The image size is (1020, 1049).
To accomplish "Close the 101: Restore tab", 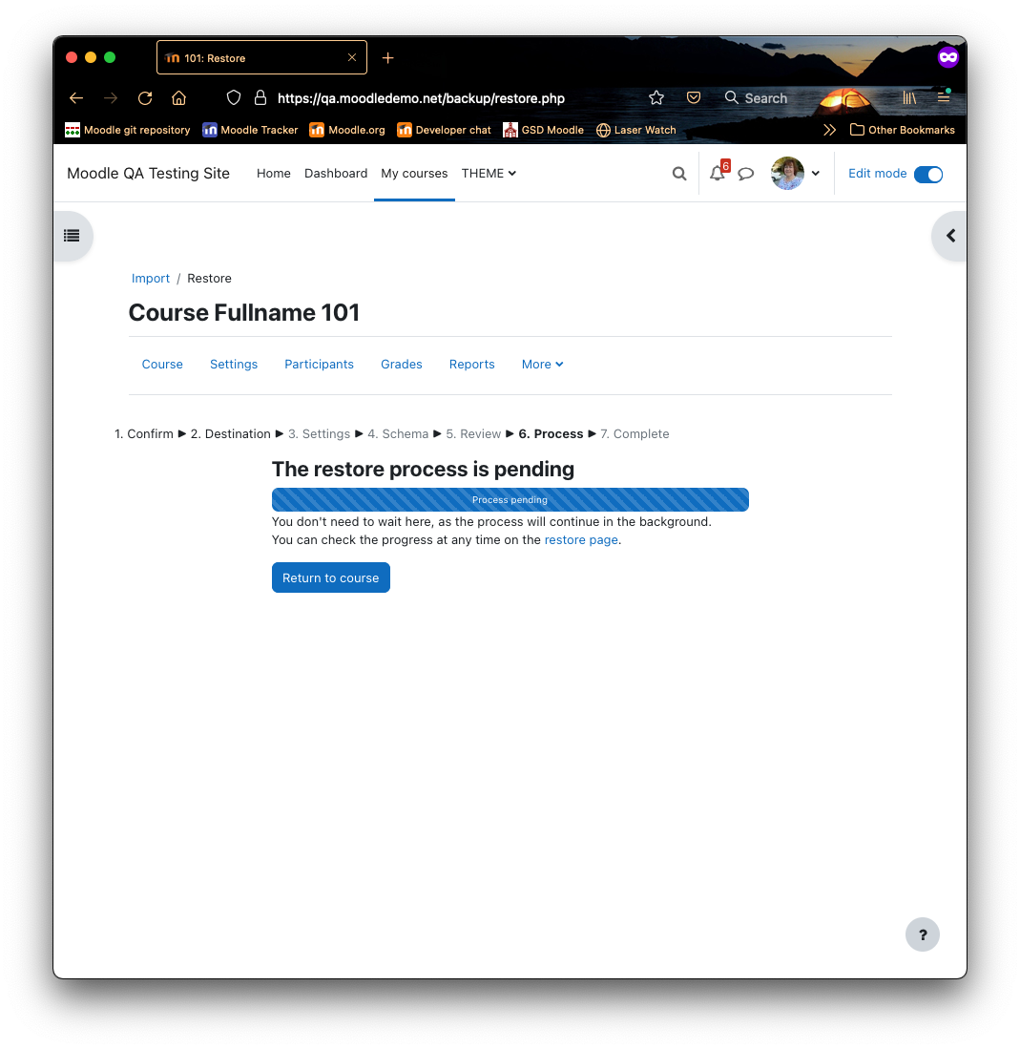I will tap(352, 57).
